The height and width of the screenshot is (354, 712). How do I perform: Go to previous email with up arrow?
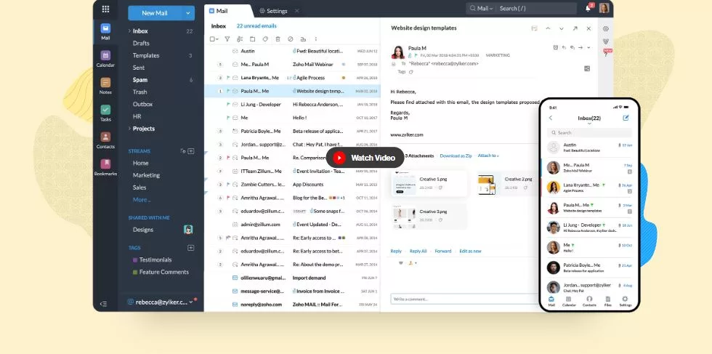548,28
